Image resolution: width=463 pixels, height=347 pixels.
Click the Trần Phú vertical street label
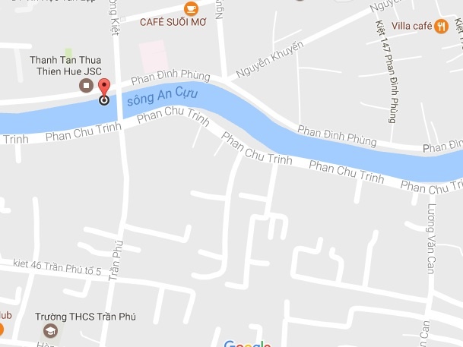(116, 260)
